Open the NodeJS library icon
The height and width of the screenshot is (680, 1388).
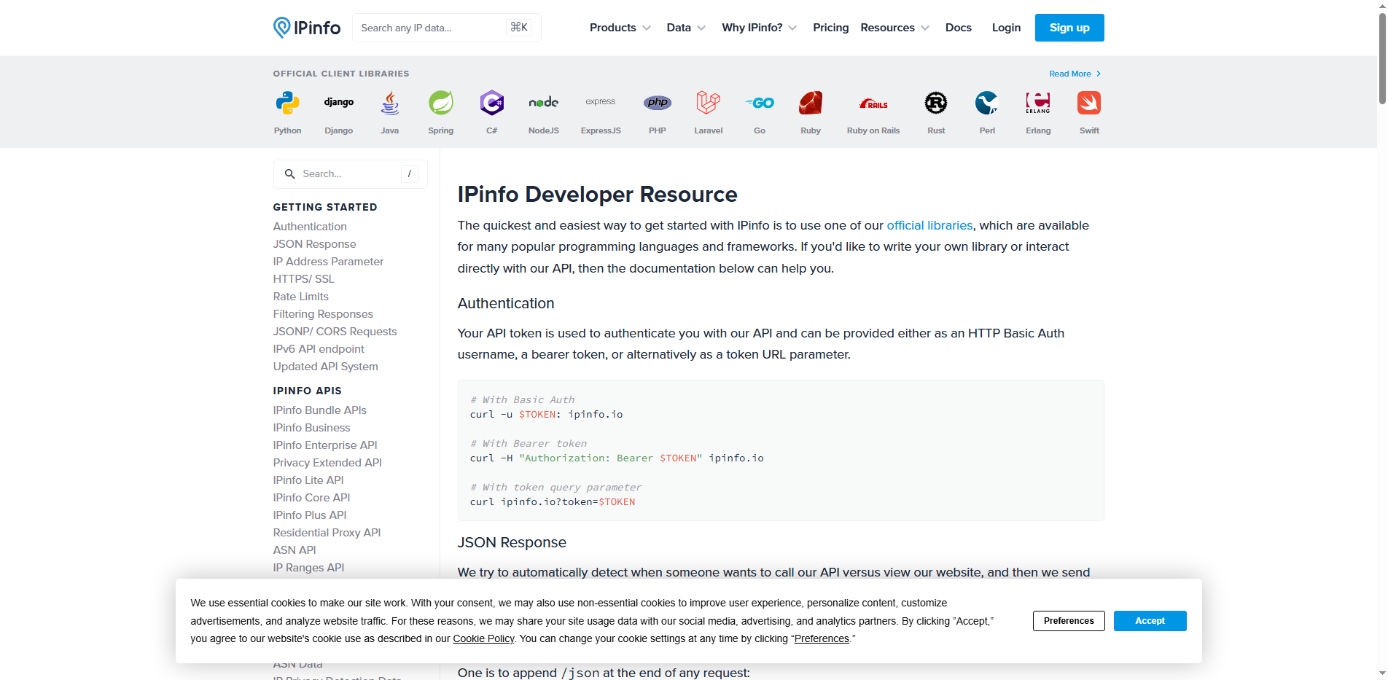(543, 111)
